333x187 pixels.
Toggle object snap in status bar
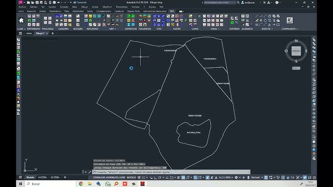click(x=172, y=177)
